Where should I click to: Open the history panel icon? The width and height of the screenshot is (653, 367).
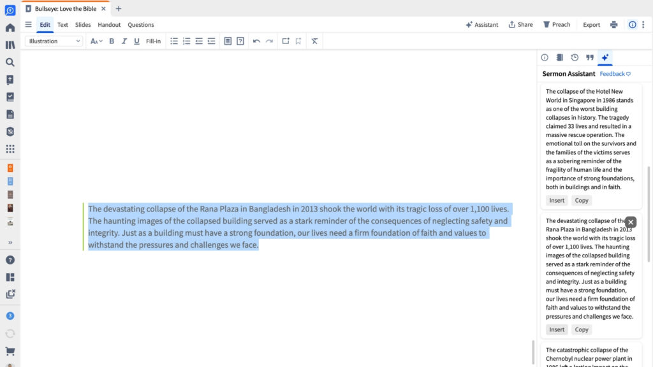click(575, 57)
